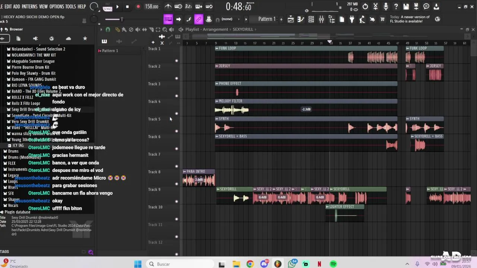
Task: Select the Draw pencil tool in playlist
Action: point(117,29)
